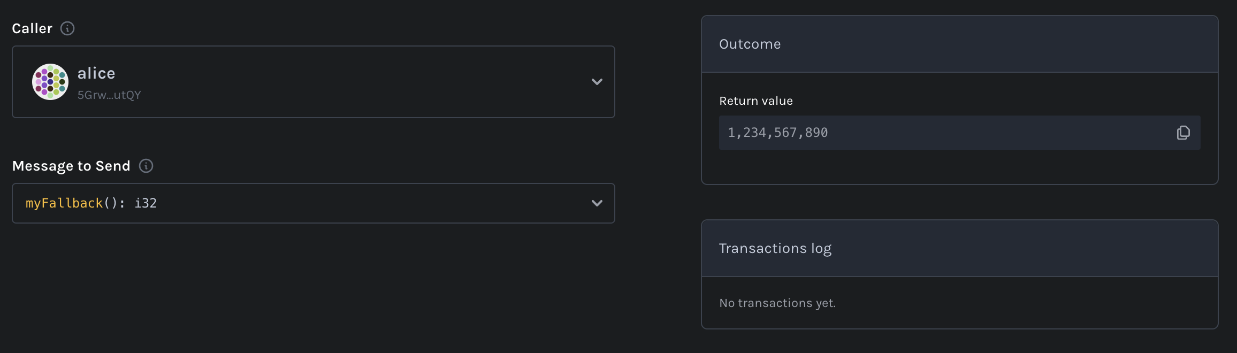The image size is (1237, 353).
Task: Click the info icon next to Caller
Action: [x=67, y=28]
